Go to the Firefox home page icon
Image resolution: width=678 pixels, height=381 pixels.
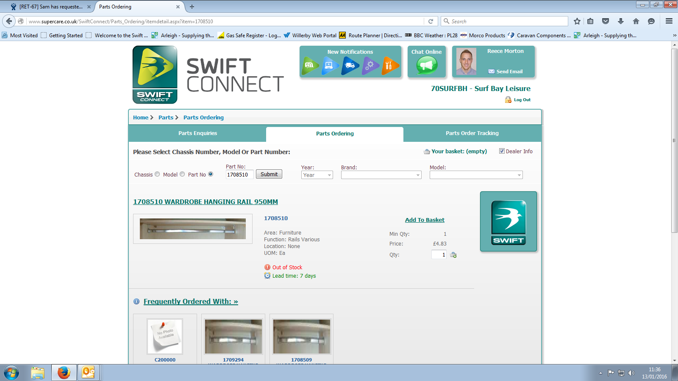click(x=636, y=21)
